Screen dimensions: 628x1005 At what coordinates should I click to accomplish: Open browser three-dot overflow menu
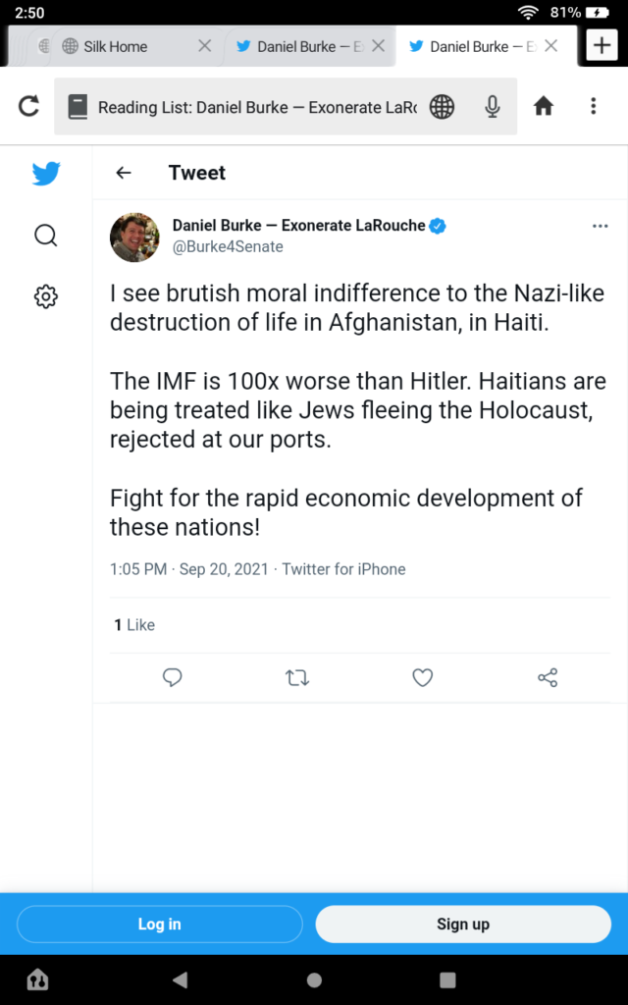(x=594, y=106)
